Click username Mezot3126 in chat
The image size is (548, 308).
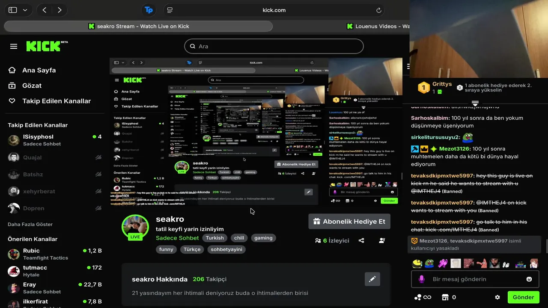[454, 149]
